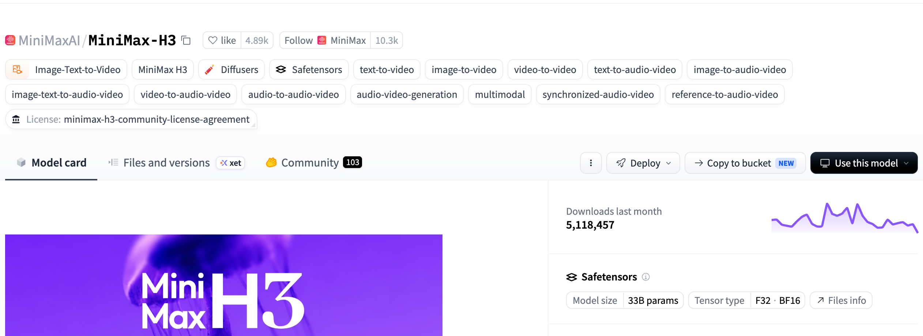Expand the Deploy dropdown
The width and height of the screenshot is (923, 336).
(x=643, y=163)
